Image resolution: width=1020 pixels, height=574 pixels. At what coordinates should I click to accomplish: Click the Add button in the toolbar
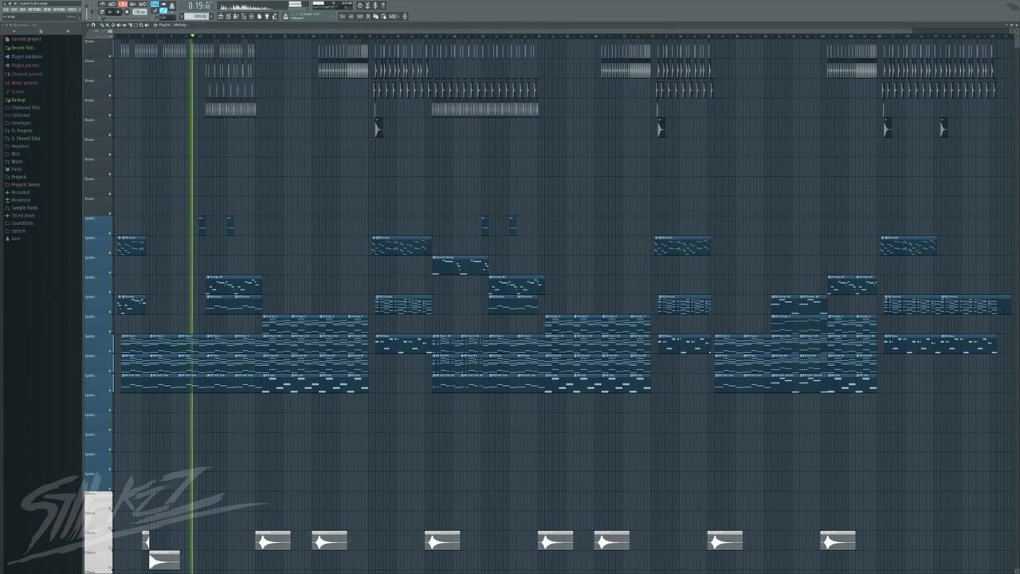pyautogui.click(x=392, y=16)
